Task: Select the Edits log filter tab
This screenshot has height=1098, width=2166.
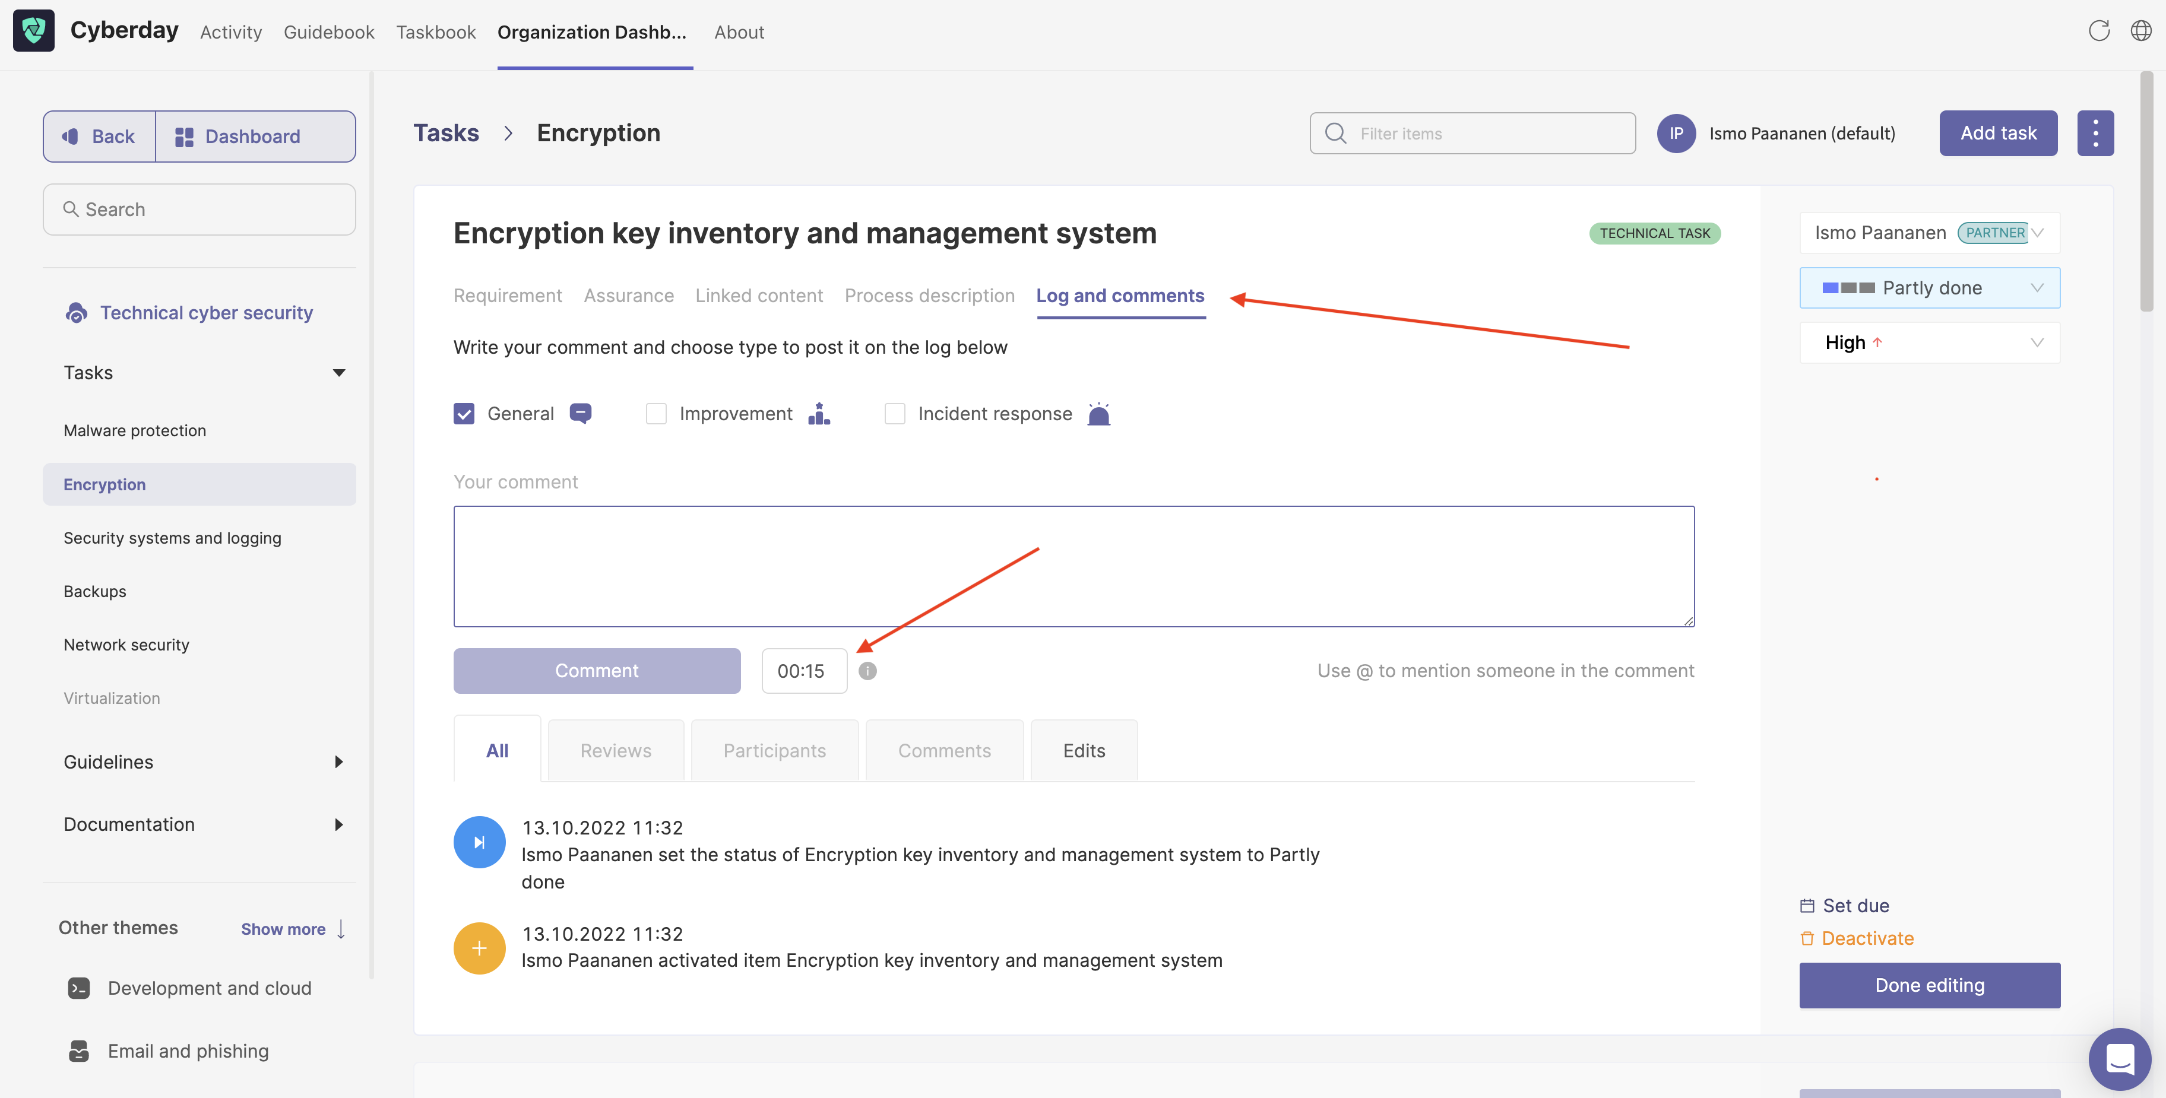Action: pyautogui.click(x=1084, y=751)
